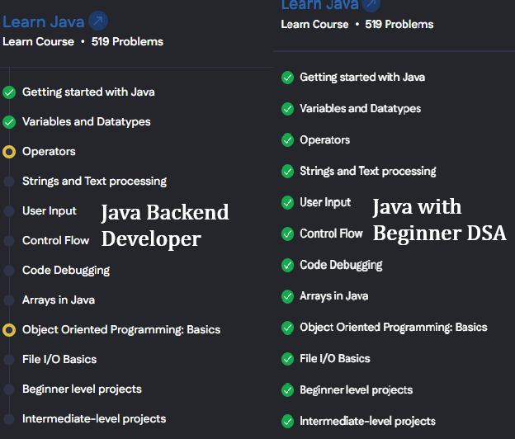Open left Getting started with Java module
Image resolution: width=515 pixels, height=439 pixels.
[88, 92]
